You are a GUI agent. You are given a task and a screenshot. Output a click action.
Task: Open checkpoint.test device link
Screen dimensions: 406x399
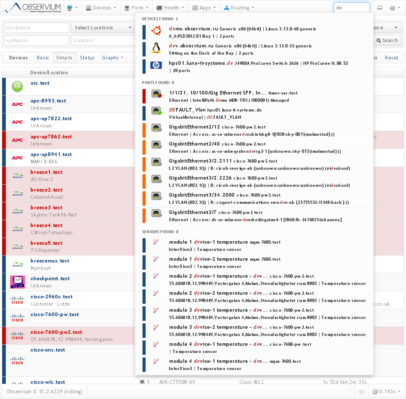(x=50, y=278)
